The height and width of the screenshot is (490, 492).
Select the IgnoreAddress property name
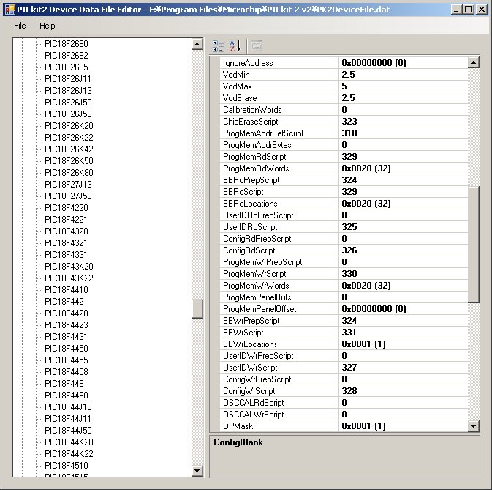[x=248, y=63]
